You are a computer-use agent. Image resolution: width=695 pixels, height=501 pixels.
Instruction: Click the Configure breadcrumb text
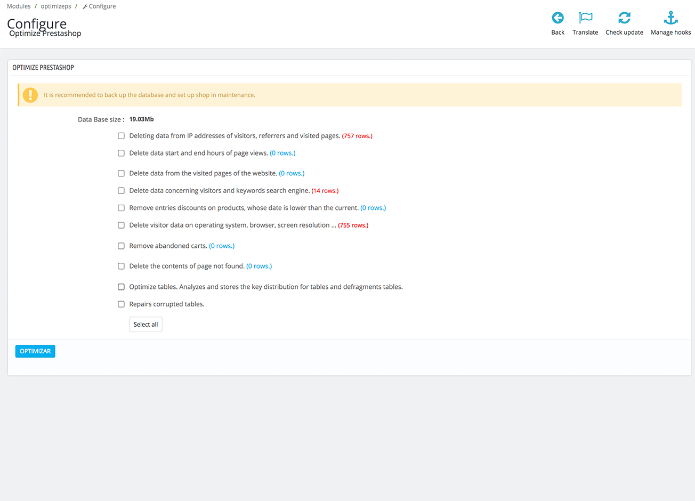pyautogui.click(x=102, y=6)
